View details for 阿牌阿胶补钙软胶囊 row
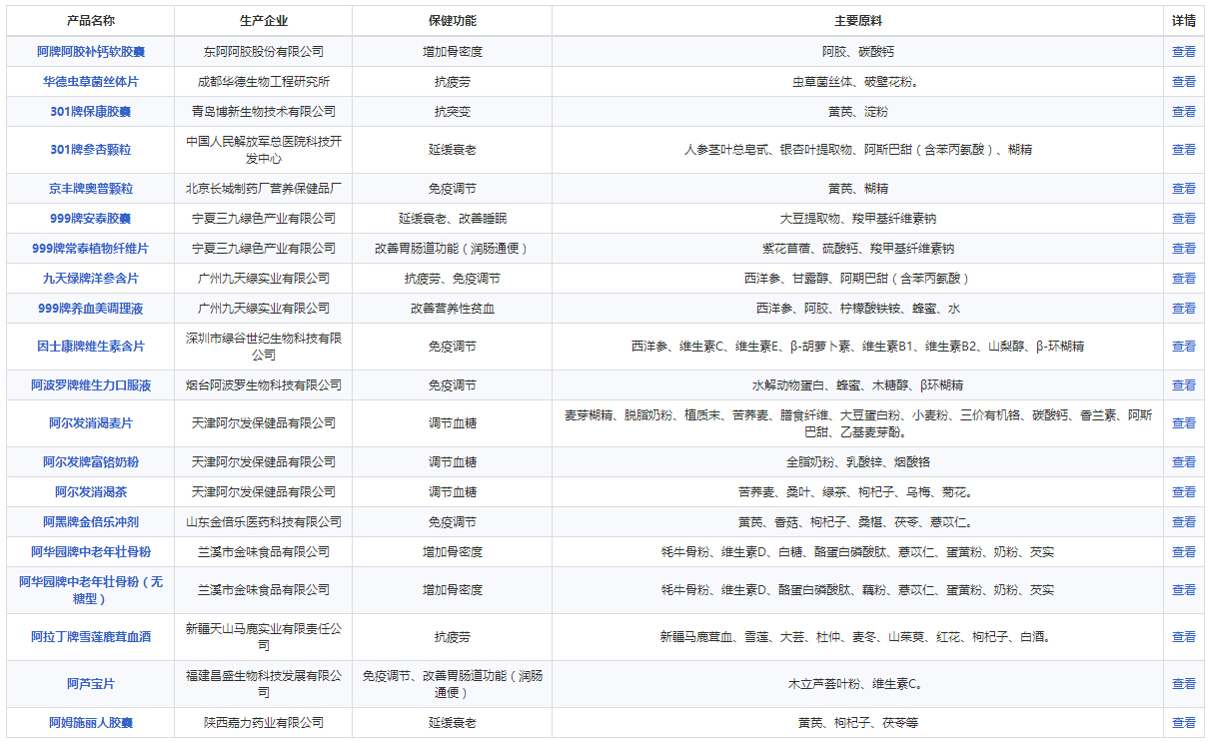Image resolution: width=1209 pixels, height=741 pixels. tap(1183, 52)
